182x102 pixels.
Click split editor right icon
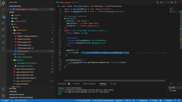(175, 3)
